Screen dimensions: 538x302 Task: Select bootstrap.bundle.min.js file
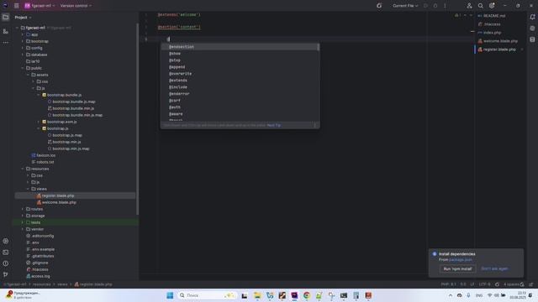pyautogui.click(x=71, y=108)
